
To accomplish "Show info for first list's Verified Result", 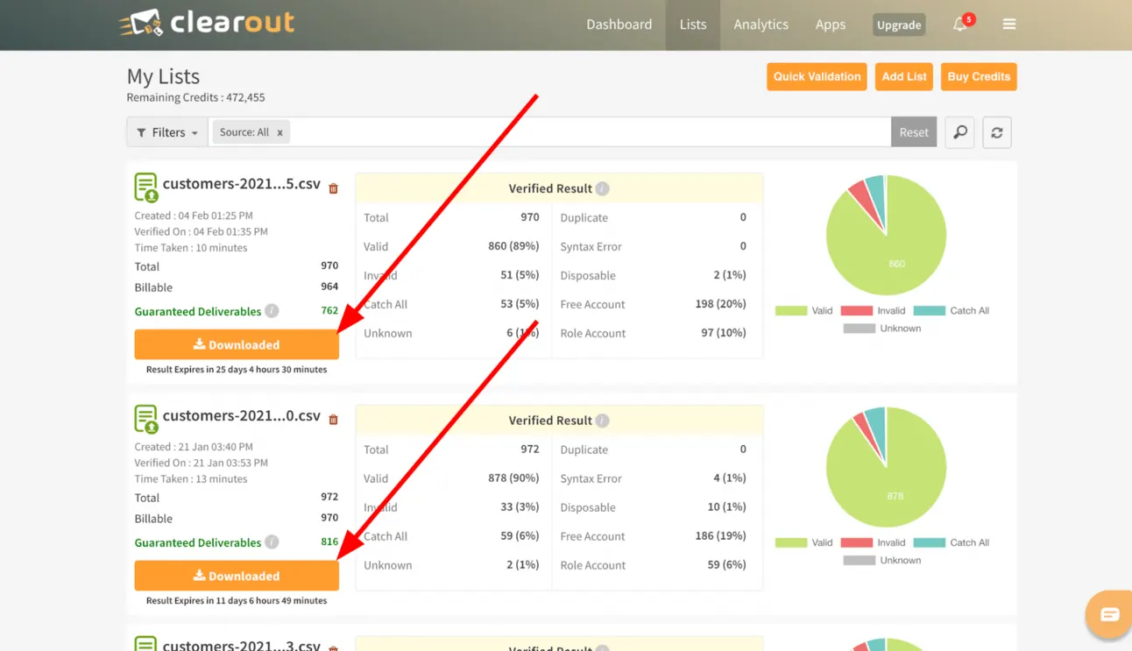I will pos(603,188).
